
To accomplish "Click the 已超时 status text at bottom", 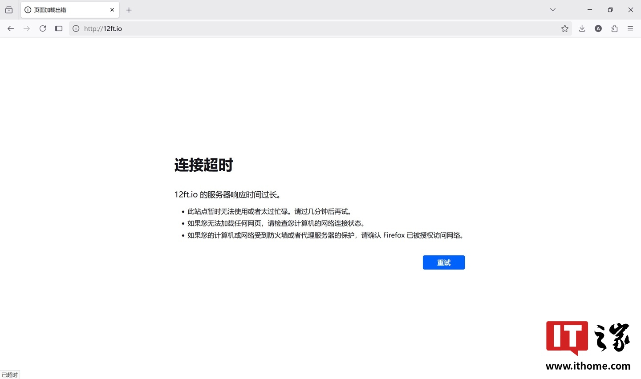I will tap(10, 375).
